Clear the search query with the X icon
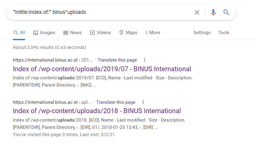This screenshot has height=146, width=256. click(197, 12)
